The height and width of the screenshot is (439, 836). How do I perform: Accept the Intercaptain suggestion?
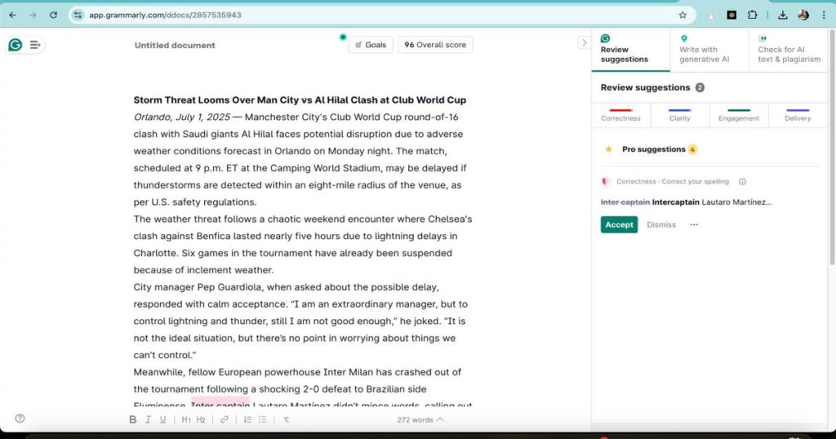coord(619,225)
